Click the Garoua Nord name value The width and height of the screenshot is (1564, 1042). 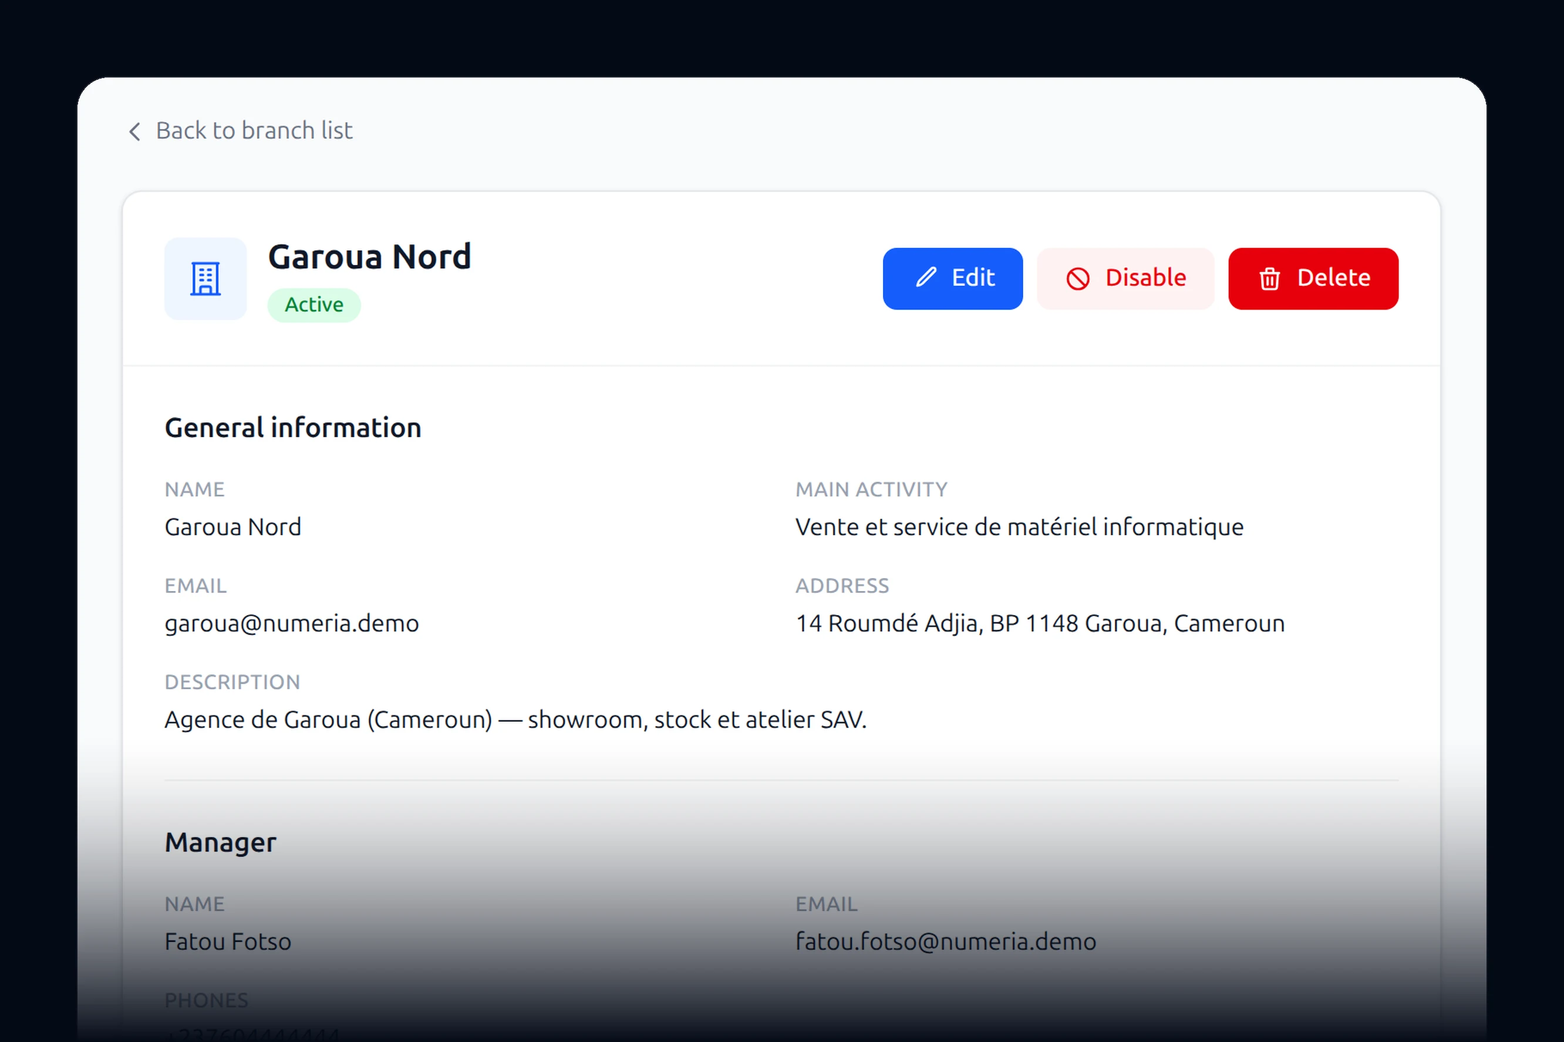pyautogui.click(x=233, y=527)
